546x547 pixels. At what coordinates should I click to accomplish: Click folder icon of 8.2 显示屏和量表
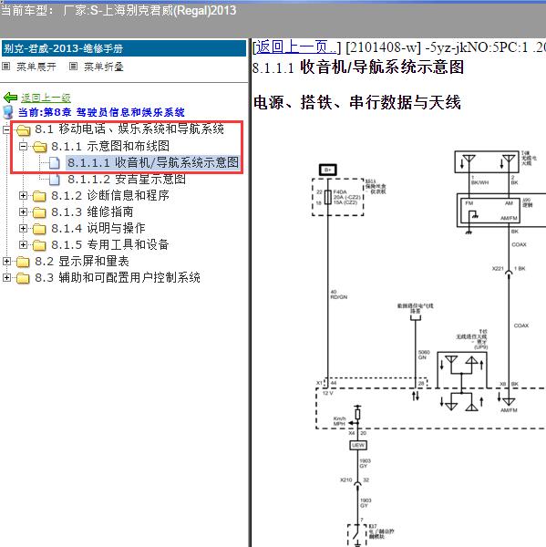click(23, 262)
